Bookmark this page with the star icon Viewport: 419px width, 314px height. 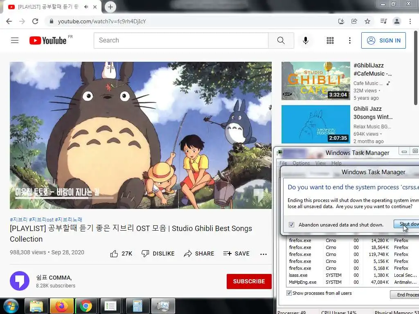pyautogui.click(x=367, y=21)
